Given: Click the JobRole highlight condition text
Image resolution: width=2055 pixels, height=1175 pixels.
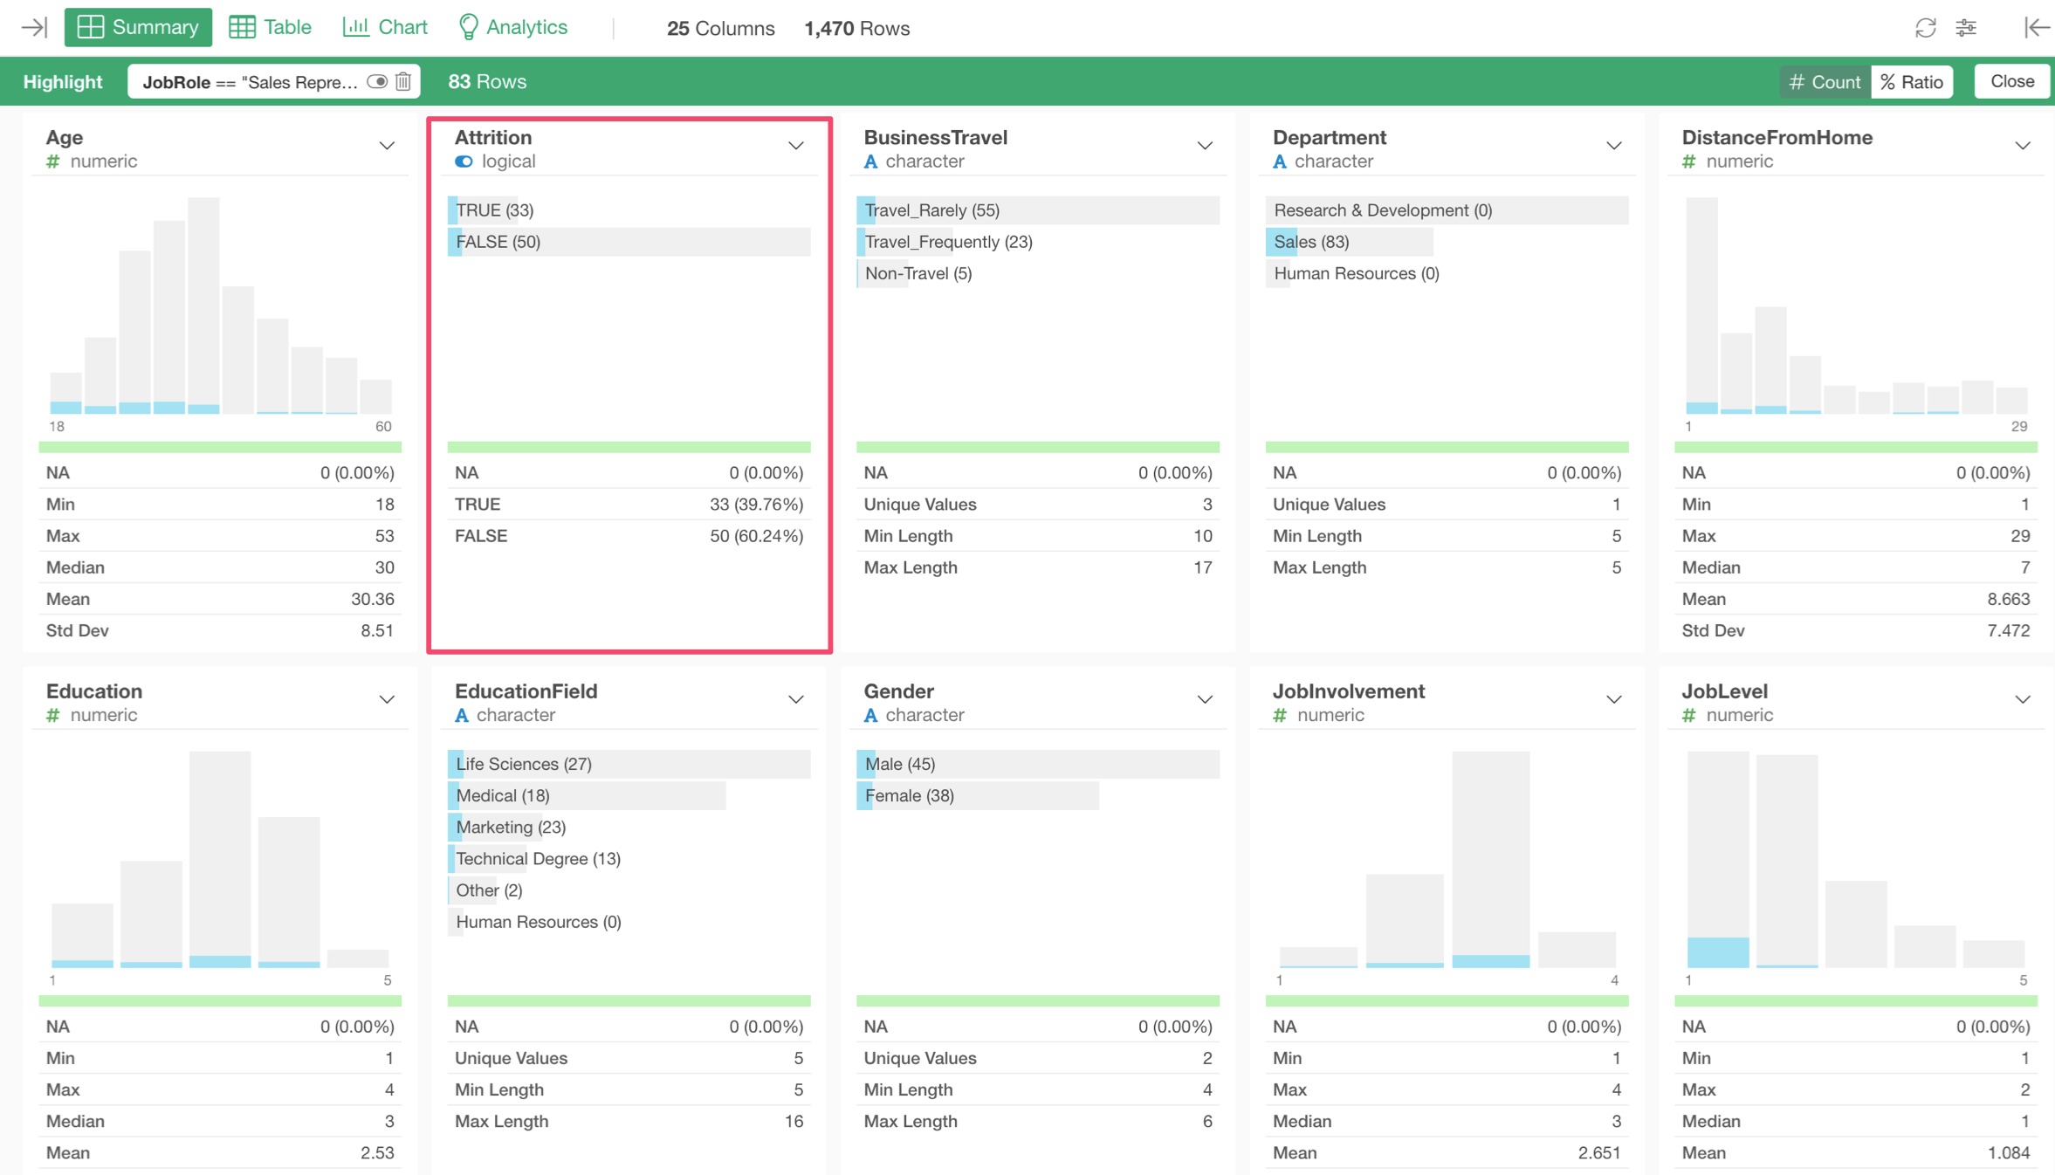Looking at the screenshot, I should tap(250, 81).
